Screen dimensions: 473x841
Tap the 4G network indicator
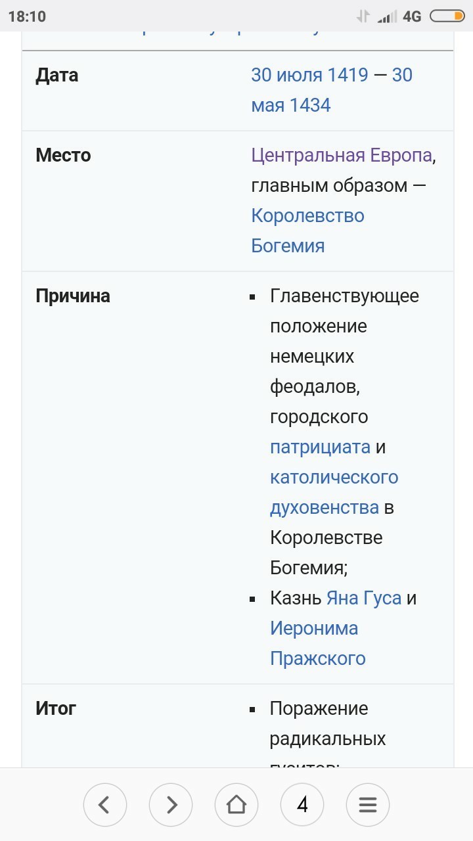tap(412, 16)
